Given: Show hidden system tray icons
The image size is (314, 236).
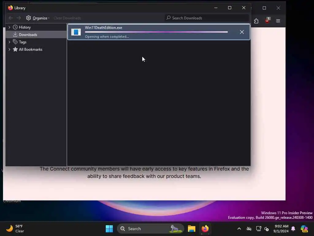Looking at the screenshot, I should click(x=239, y=229).
